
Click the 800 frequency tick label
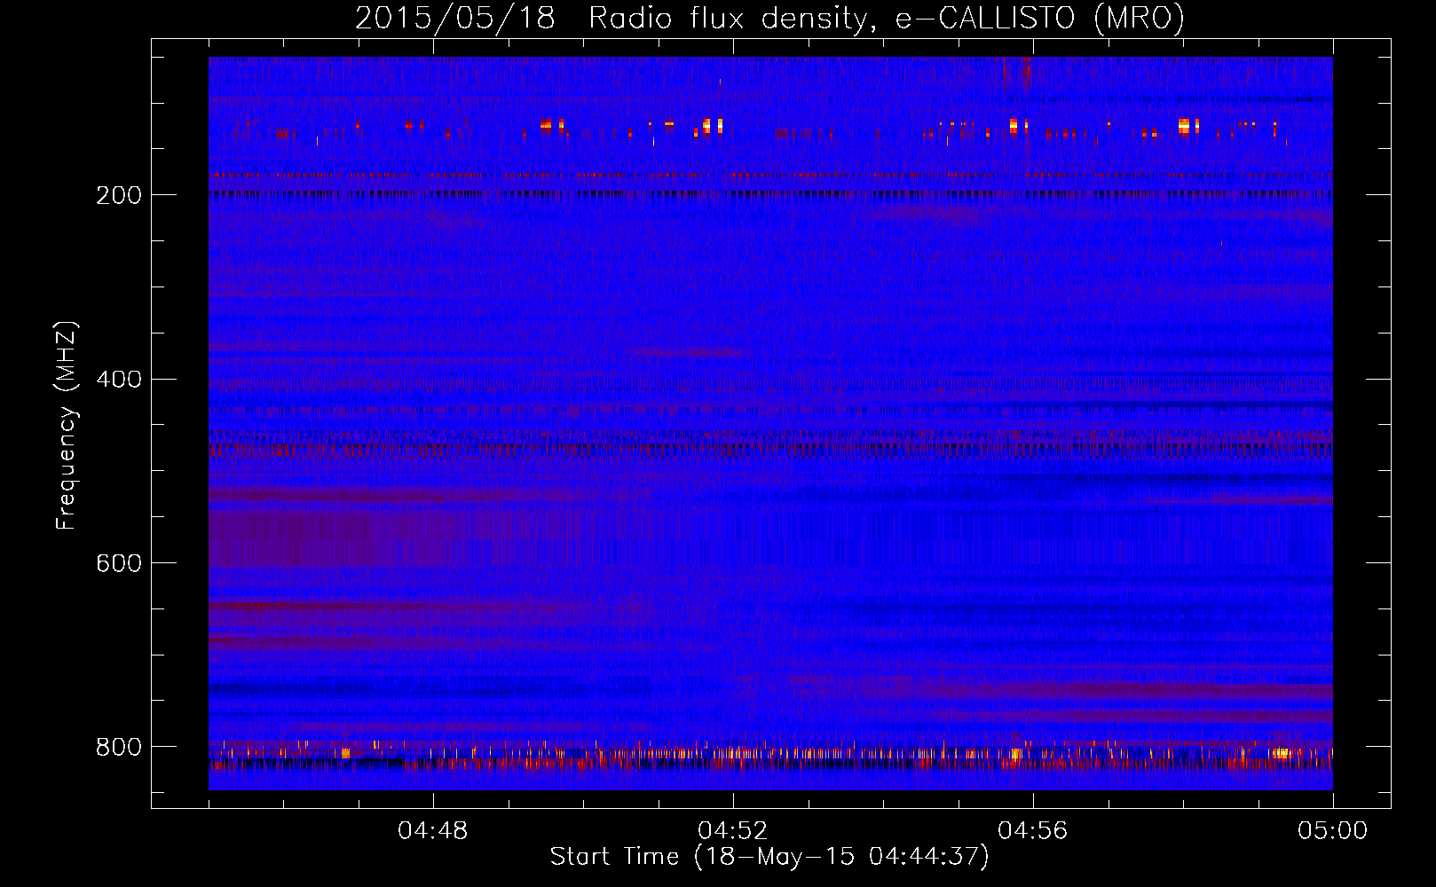[118, 747]
